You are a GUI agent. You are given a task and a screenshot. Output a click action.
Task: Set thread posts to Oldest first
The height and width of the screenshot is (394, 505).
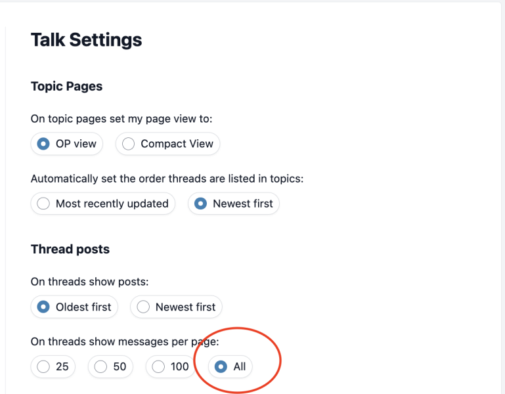(43, 307)
